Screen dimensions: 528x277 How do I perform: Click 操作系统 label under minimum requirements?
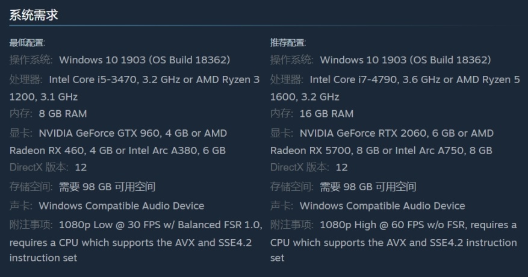[31, 60]
